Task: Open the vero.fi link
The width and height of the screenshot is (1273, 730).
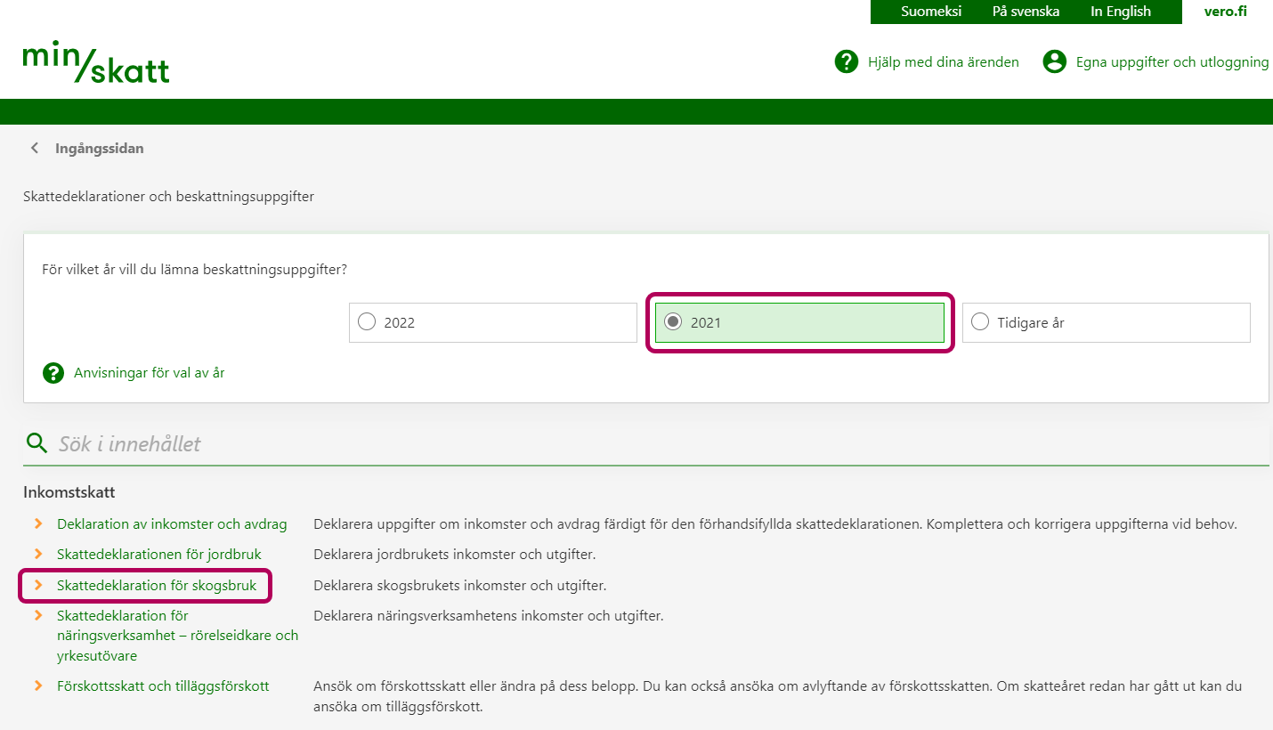Action: tap(1225, 12)
